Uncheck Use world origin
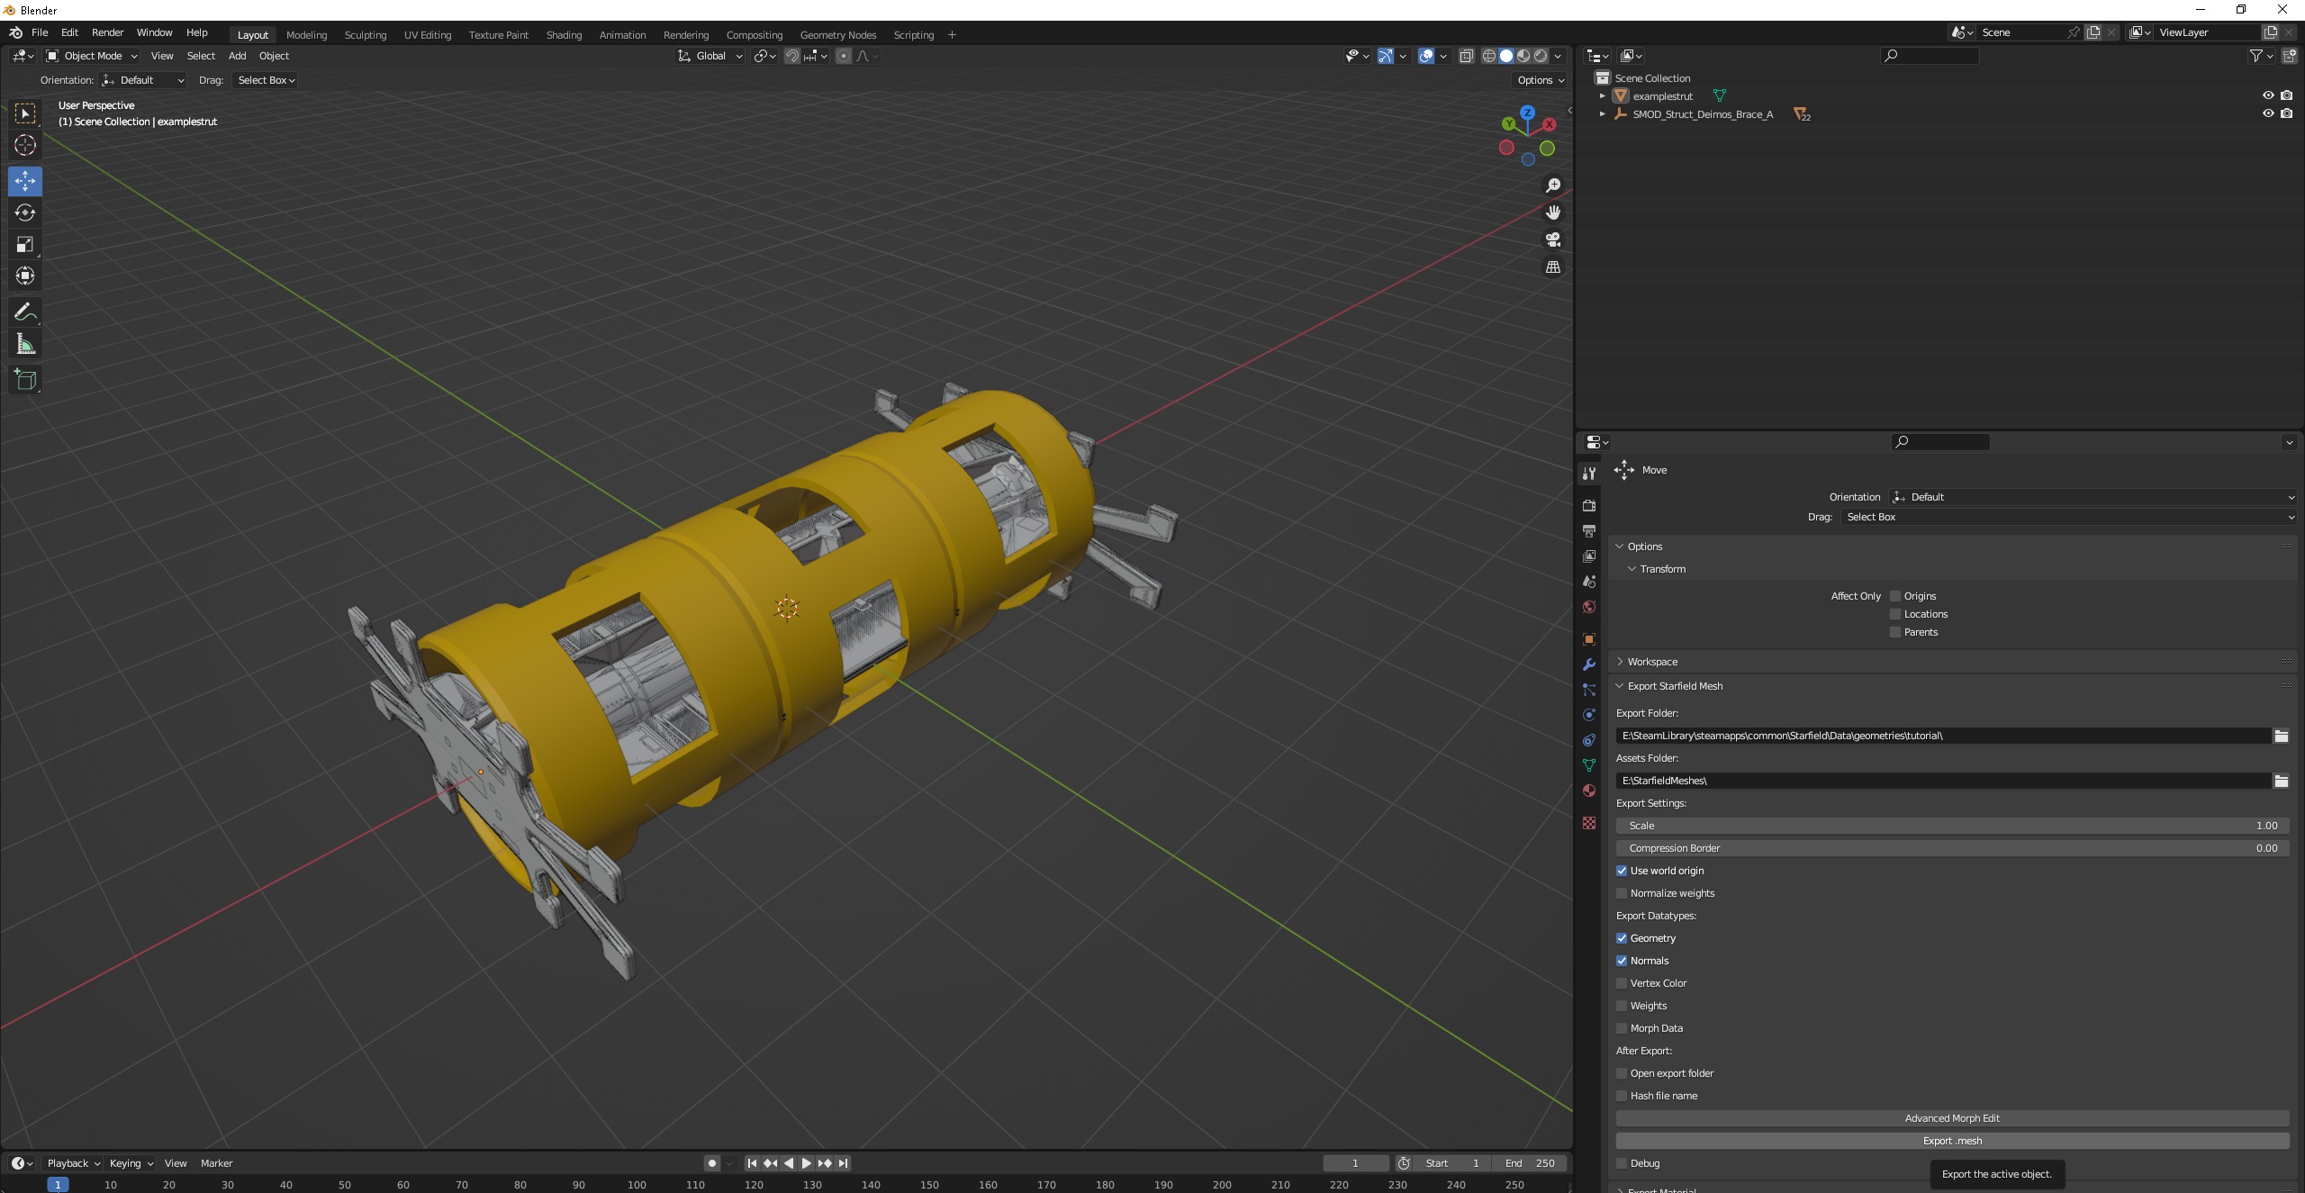Viewport: 2305px width, 1193px height. (1622, 871)
